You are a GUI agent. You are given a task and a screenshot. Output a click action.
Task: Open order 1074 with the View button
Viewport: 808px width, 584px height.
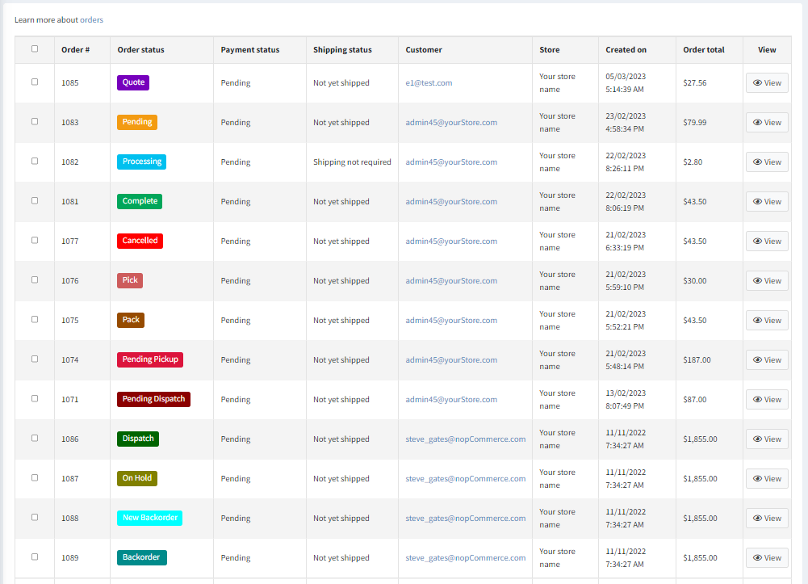pos(767,360)
